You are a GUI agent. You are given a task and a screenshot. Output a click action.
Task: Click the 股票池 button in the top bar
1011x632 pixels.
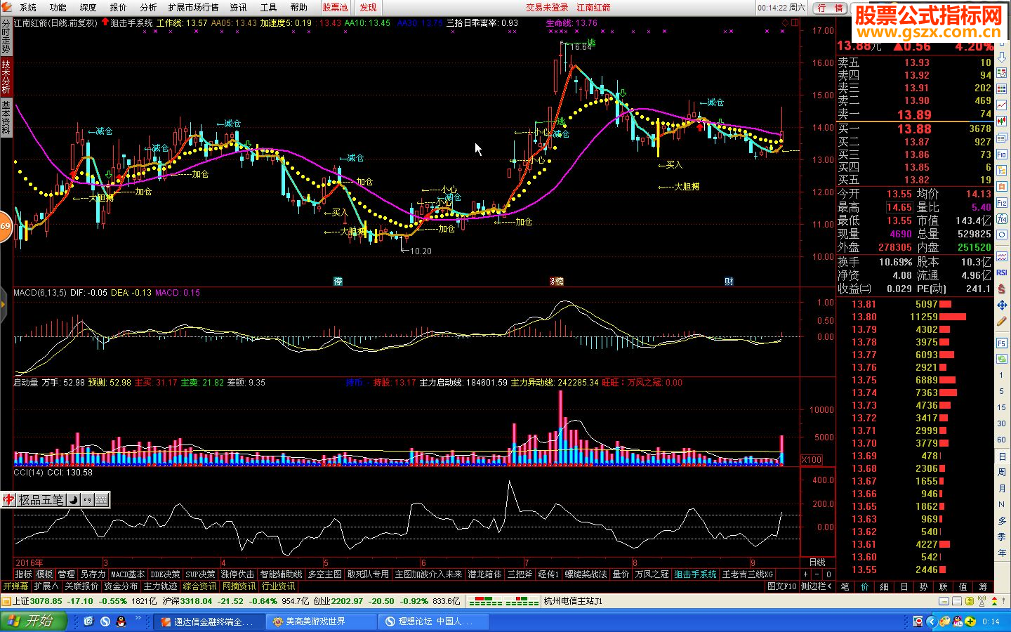click(x=335, y=7)
